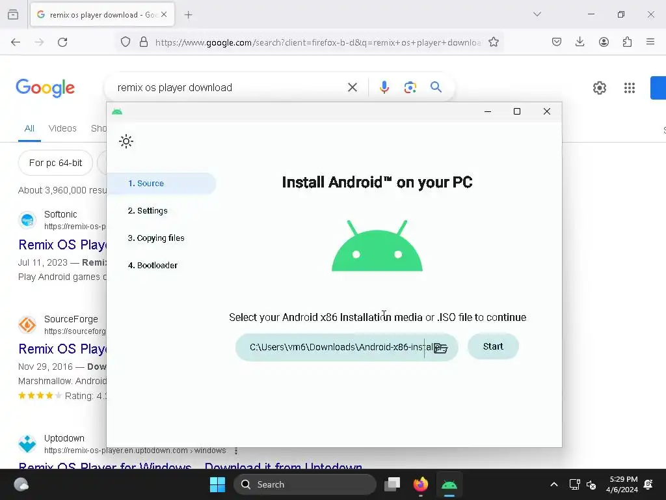Screen dimensions: 666x500
Task: Open the Google apps grid
Action: 630,88
